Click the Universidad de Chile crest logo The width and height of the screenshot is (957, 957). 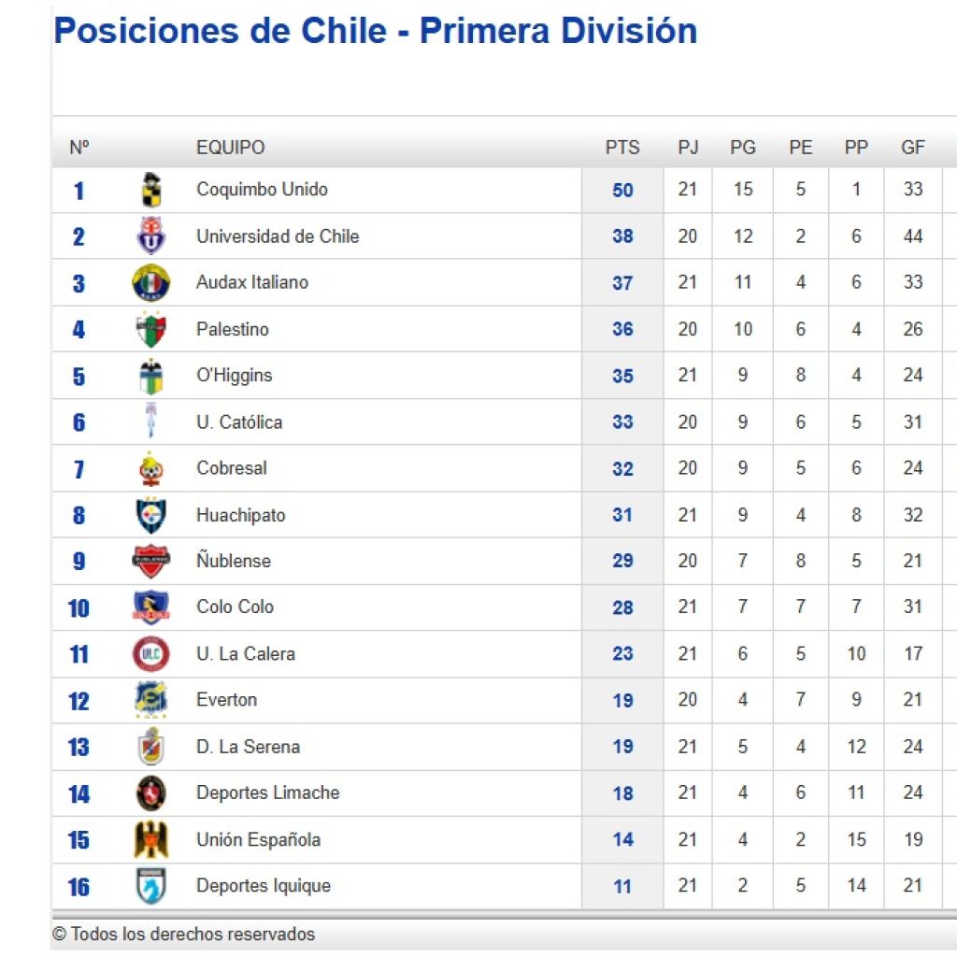(x=151, y=236)
